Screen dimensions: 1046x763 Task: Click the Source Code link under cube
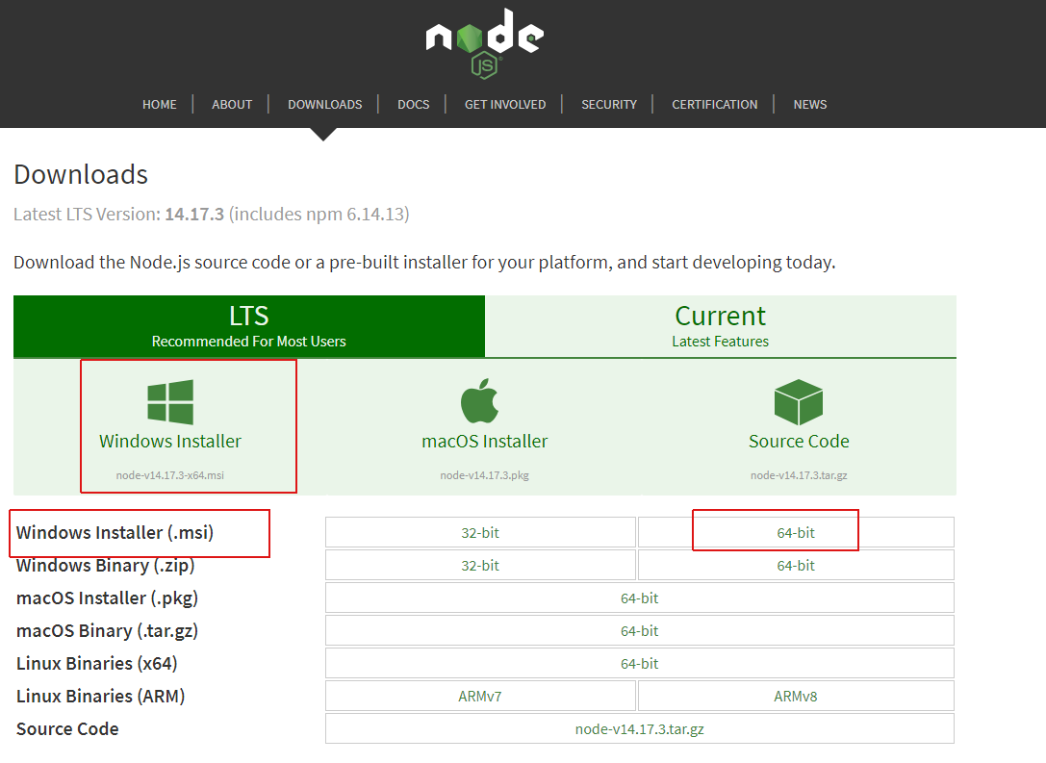point(799,442)
